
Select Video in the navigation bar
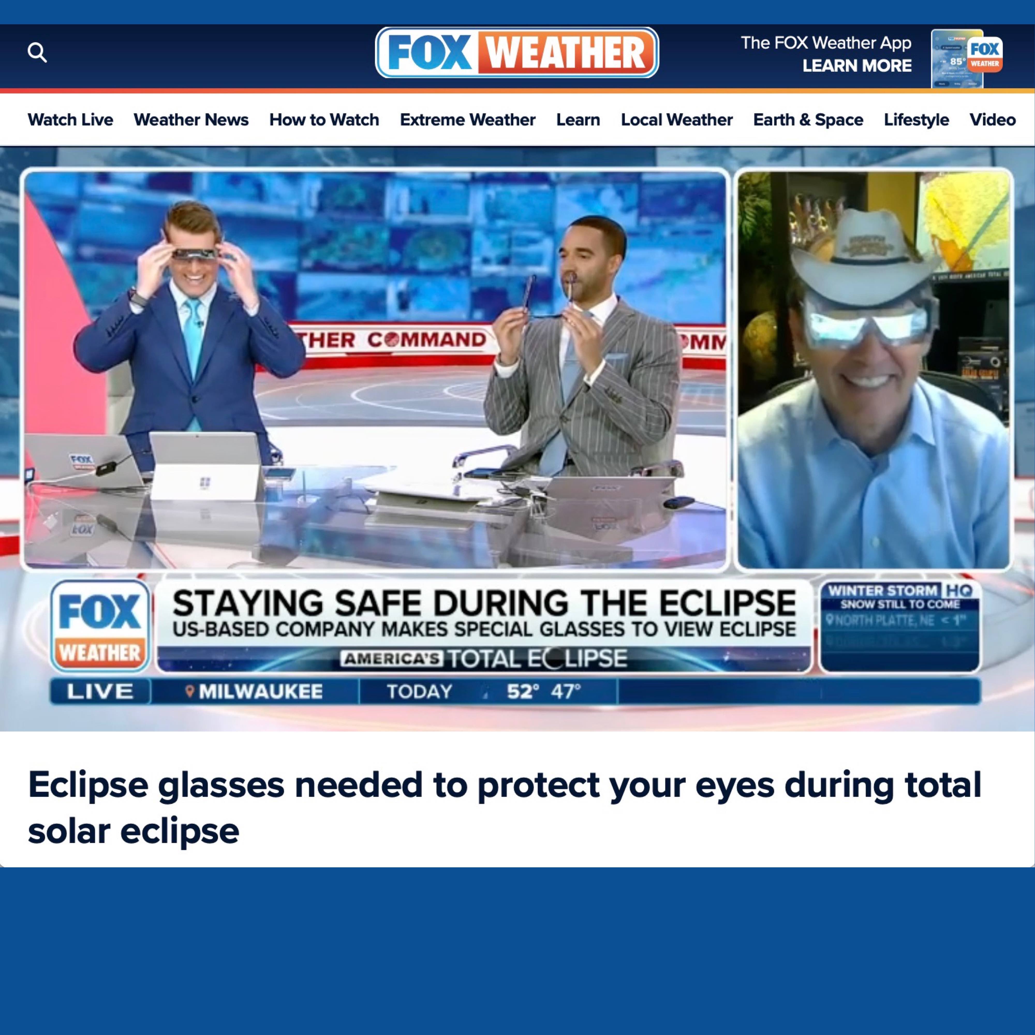tap(992, 120)
